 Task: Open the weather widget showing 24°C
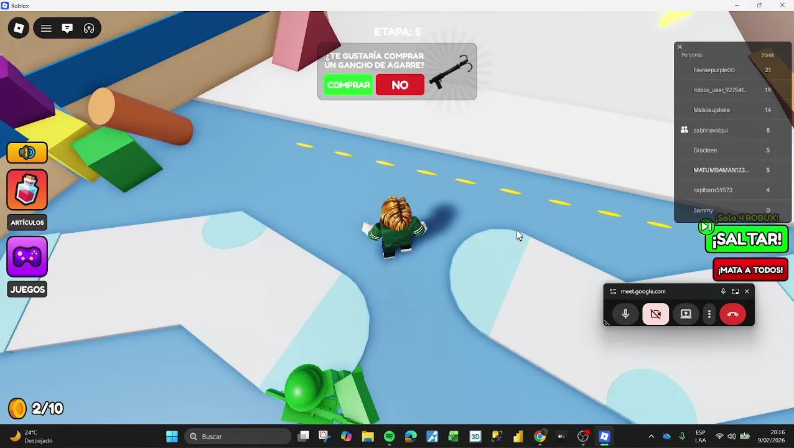(31, 436)
